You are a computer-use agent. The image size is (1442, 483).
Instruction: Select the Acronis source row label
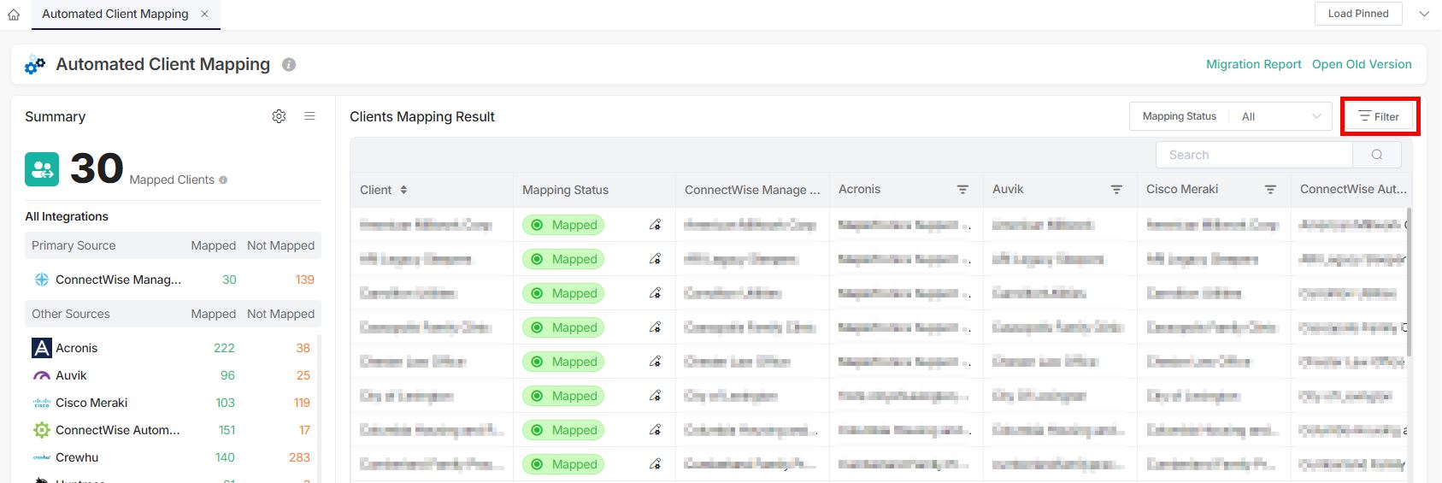[76, 348]
